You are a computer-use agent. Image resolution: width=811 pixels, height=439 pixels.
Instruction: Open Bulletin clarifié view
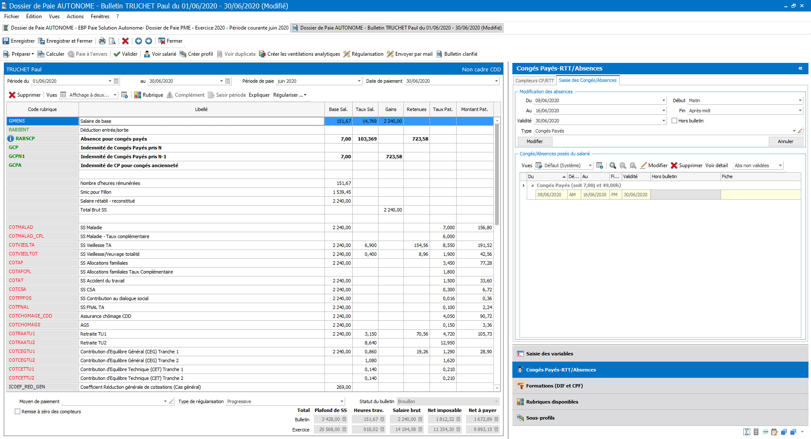pos(439,54)
